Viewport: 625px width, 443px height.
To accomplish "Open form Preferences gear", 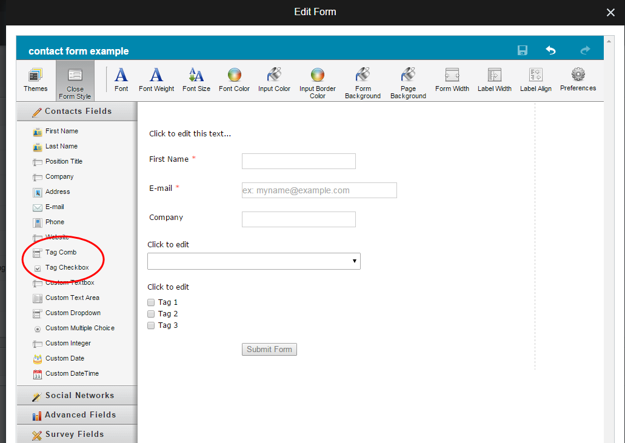I will pyautogui.click(x=578, y=80).
